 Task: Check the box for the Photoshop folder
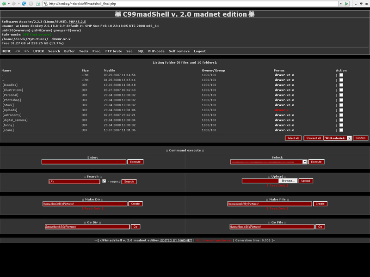[x=341, y=100]
